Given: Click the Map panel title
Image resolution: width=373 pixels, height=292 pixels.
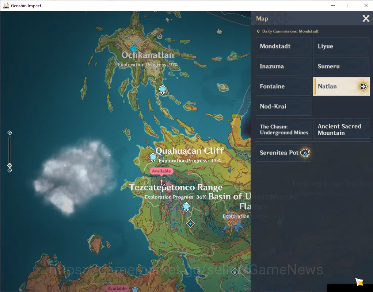Looking at the screenshot, I should pos(262,19).
